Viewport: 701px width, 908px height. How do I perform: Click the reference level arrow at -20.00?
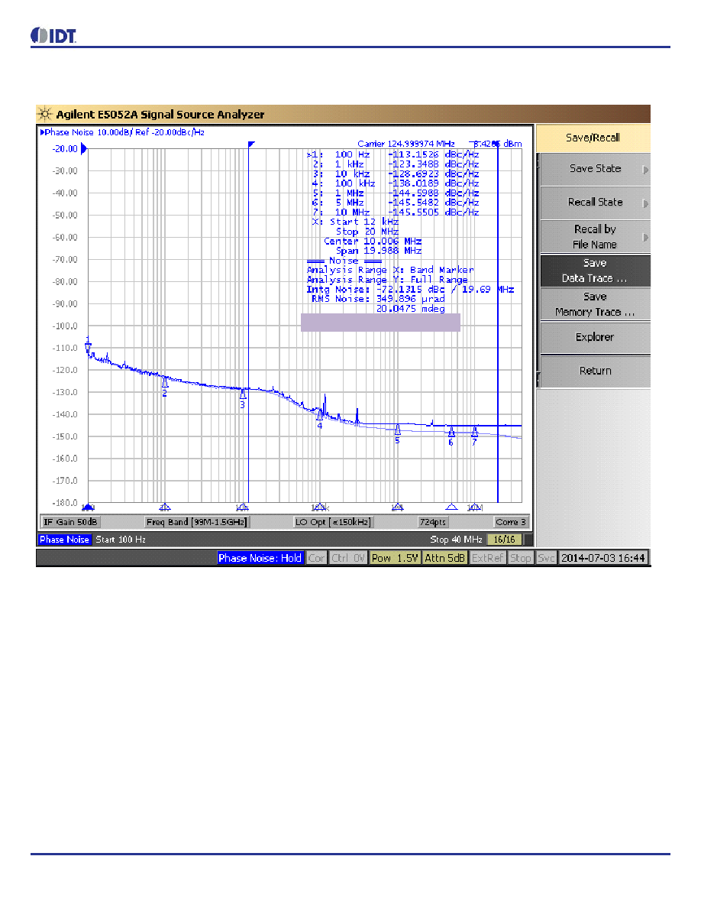click(x=84, y=149)
